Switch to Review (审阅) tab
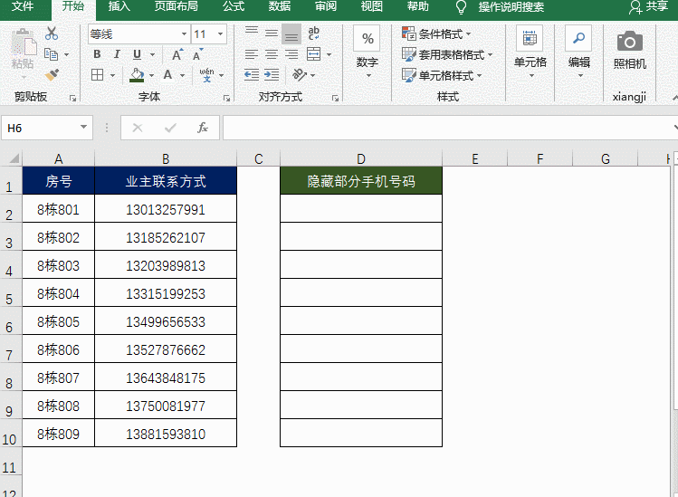 pos(326,6)
